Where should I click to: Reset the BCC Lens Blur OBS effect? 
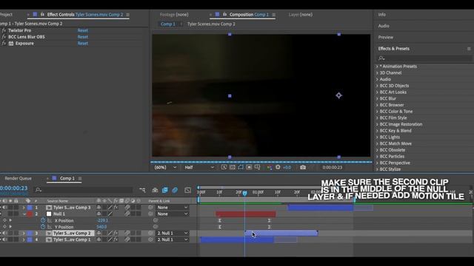pyautogui.click(x=82, y=37)
